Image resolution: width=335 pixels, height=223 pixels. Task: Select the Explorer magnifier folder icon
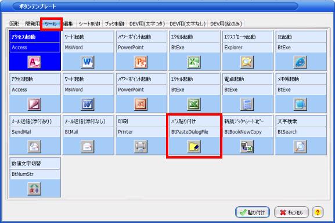click(247, 62)
